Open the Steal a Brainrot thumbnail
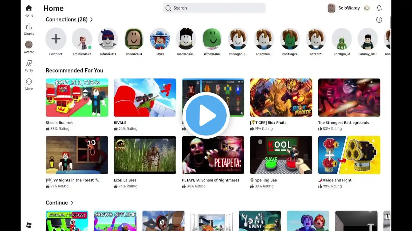The width and height of the screenshot is (412, 231). click(x=77, y=98)
